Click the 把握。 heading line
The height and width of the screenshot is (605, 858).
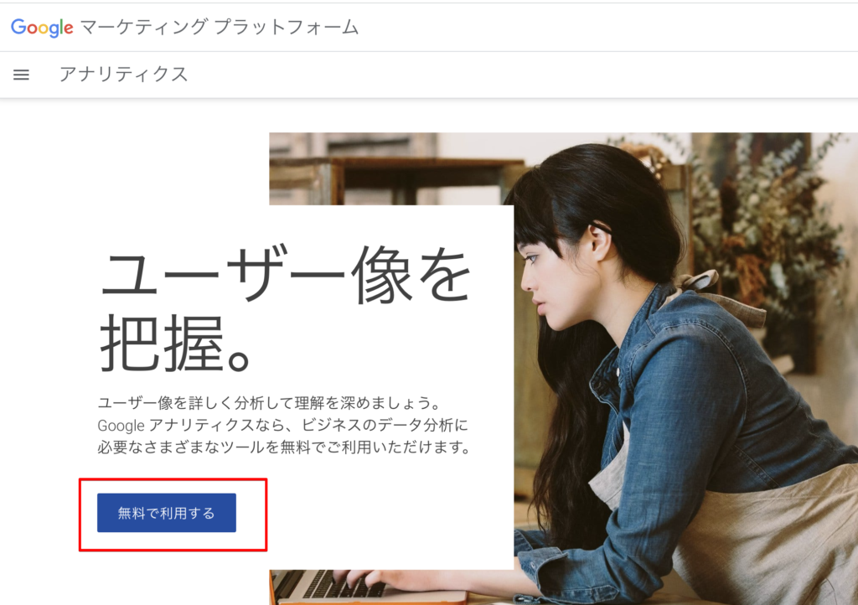point(175,344)
